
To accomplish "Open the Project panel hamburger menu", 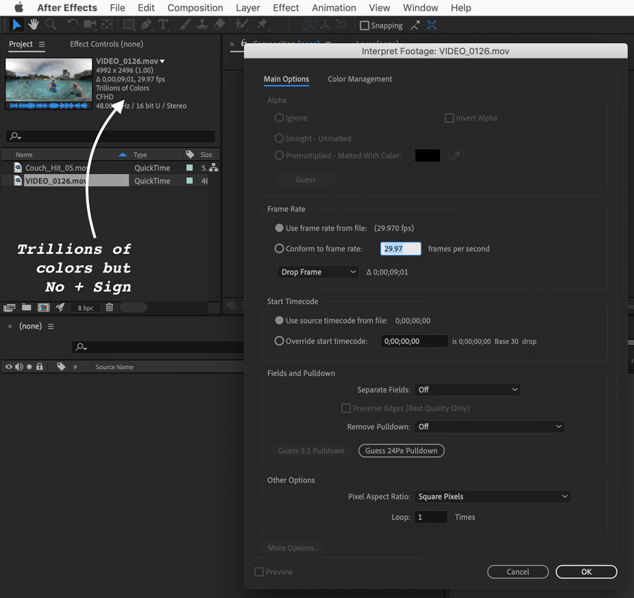I will point(42,44).
